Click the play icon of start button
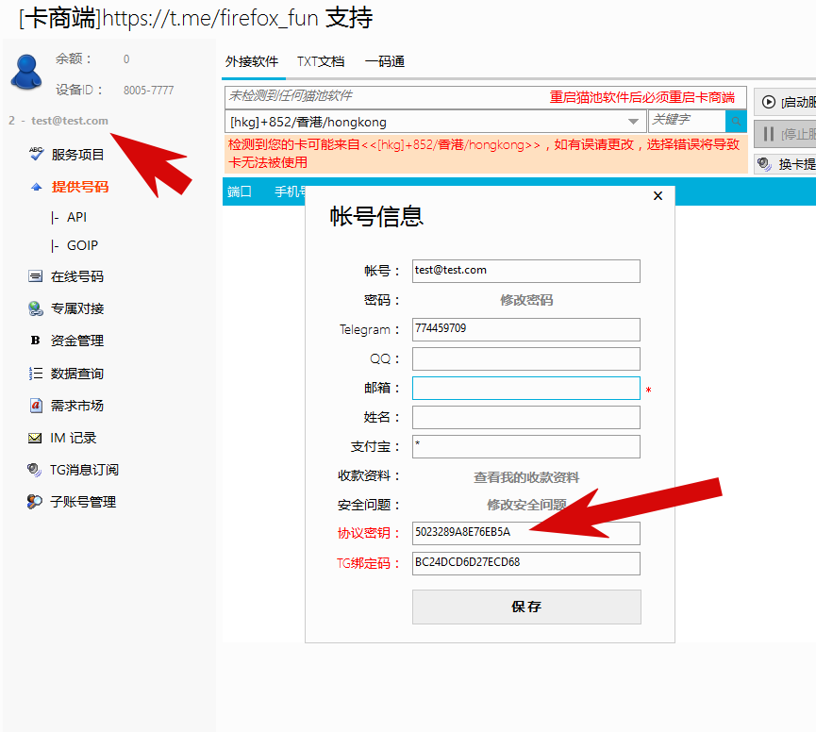The image size is (816, 732). pos(768,102)
